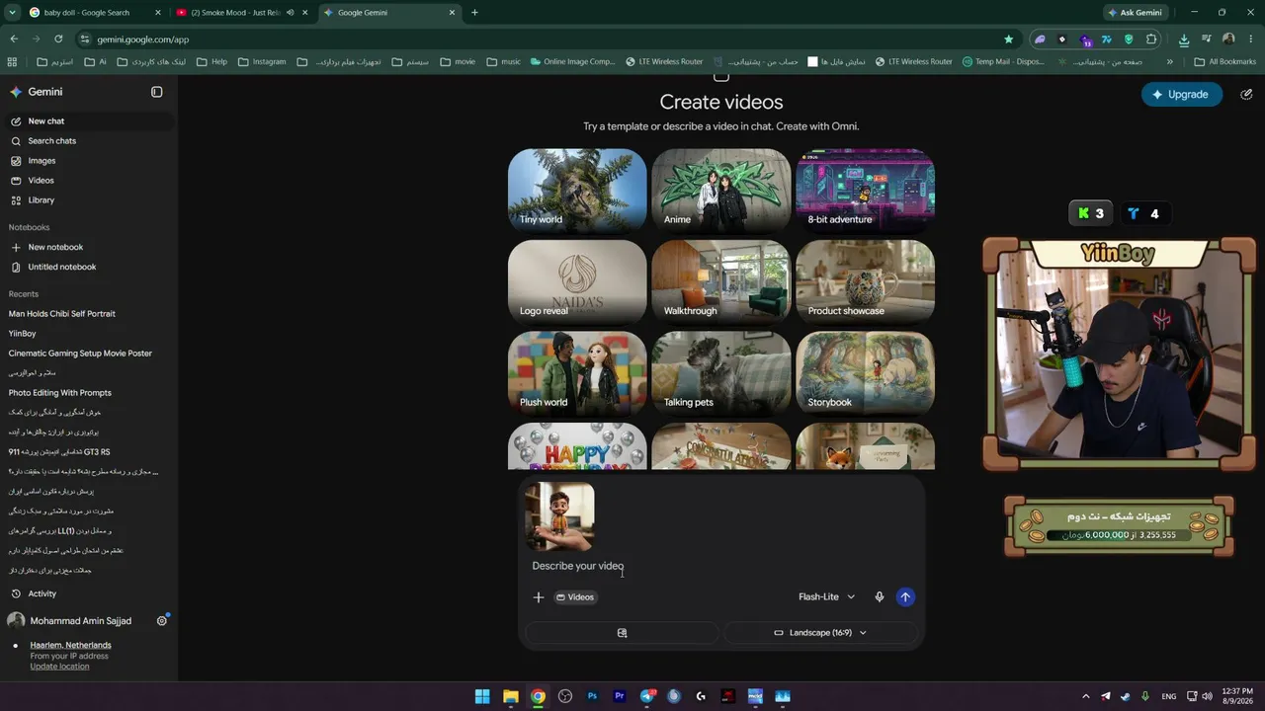Open the Landscape (16:9) aspect ratio dropdown

tap(820, 633)
